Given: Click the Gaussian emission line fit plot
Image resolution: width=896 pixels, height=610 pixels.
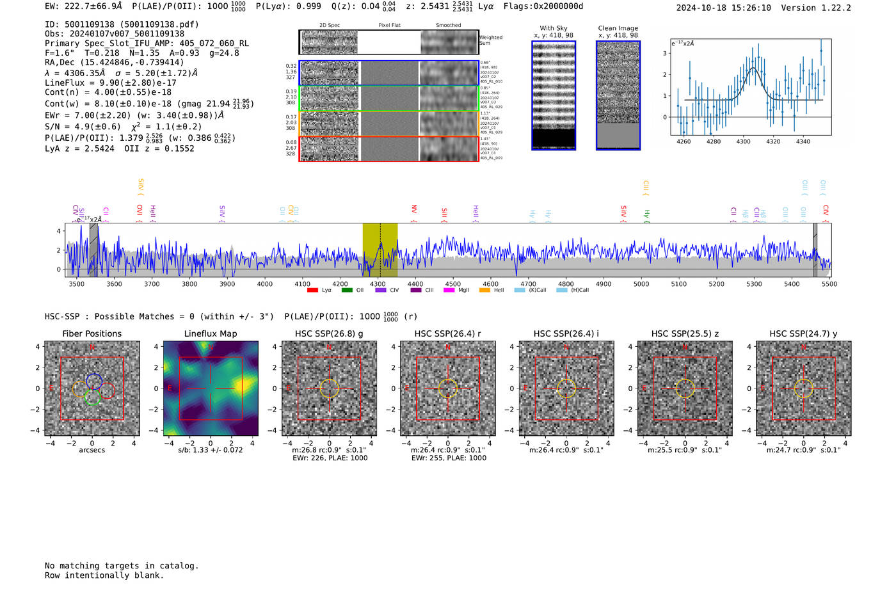Looking at the screenshot, I should (751, 87).
